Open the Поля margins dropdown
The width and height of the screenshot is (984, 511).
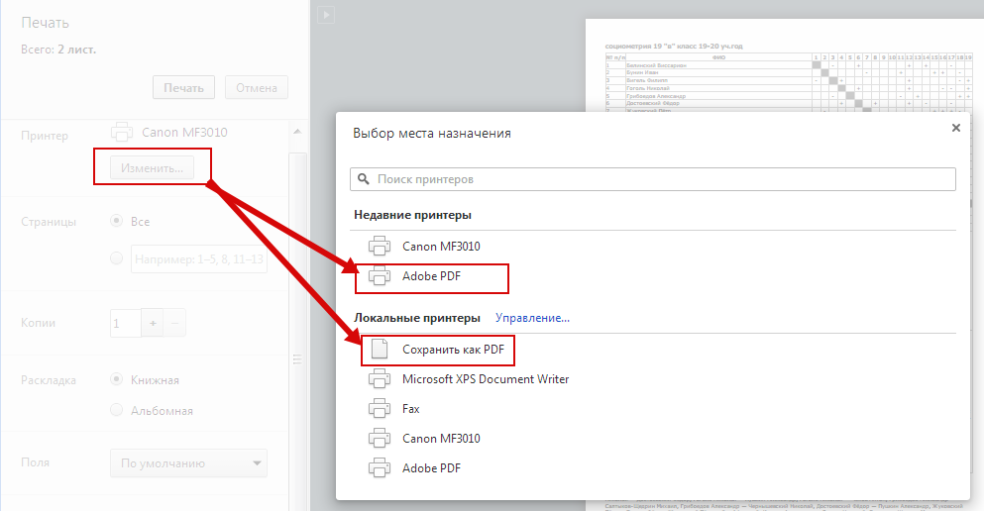tap(188, 462)
